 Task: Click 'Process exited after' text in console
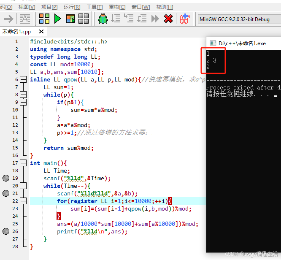pyautogui.click(x=240, y=87)
